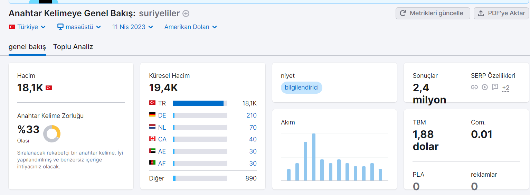The image size is (530, 195).
Task: Click the Metrikleri güncelle button
Action: 433,13
